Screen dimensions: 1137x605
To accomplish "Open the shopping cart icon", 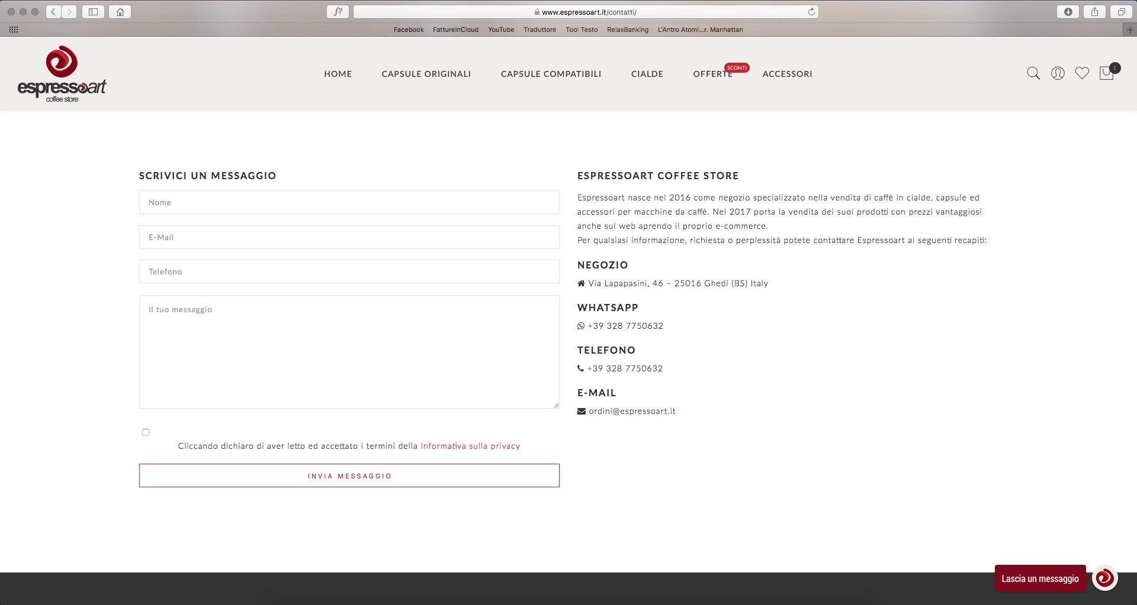I will [1107, 73].
